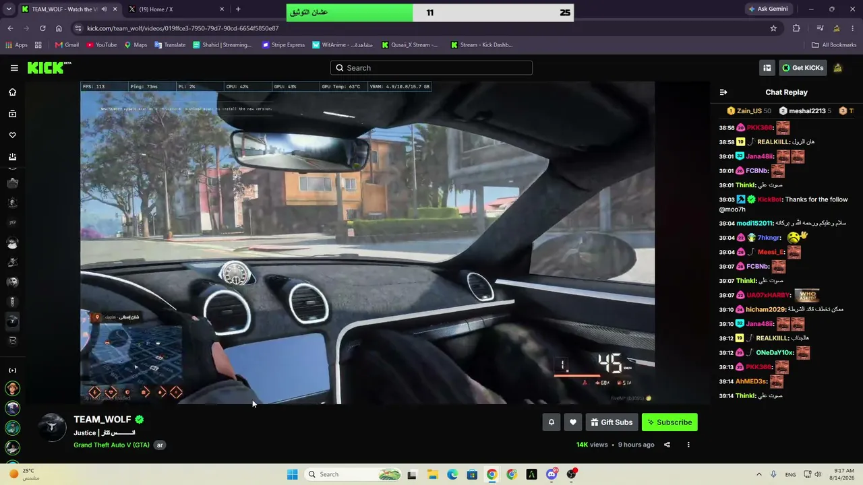Click hicham2029 username in chat

coord(766,309)
